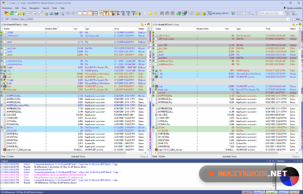The image size is (303, 194).
Task: Toggle the funnel with red minus filter
Action: click(117, 13)
